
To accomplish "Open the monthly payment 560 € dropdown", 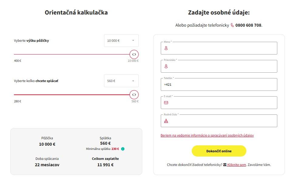I will tap(121, 81).
